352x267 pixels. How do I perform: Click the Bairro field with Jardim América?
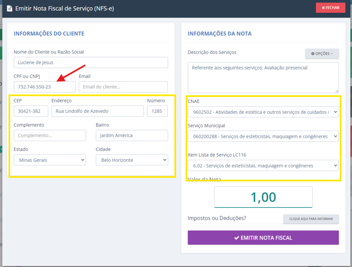tap(132, 136)
